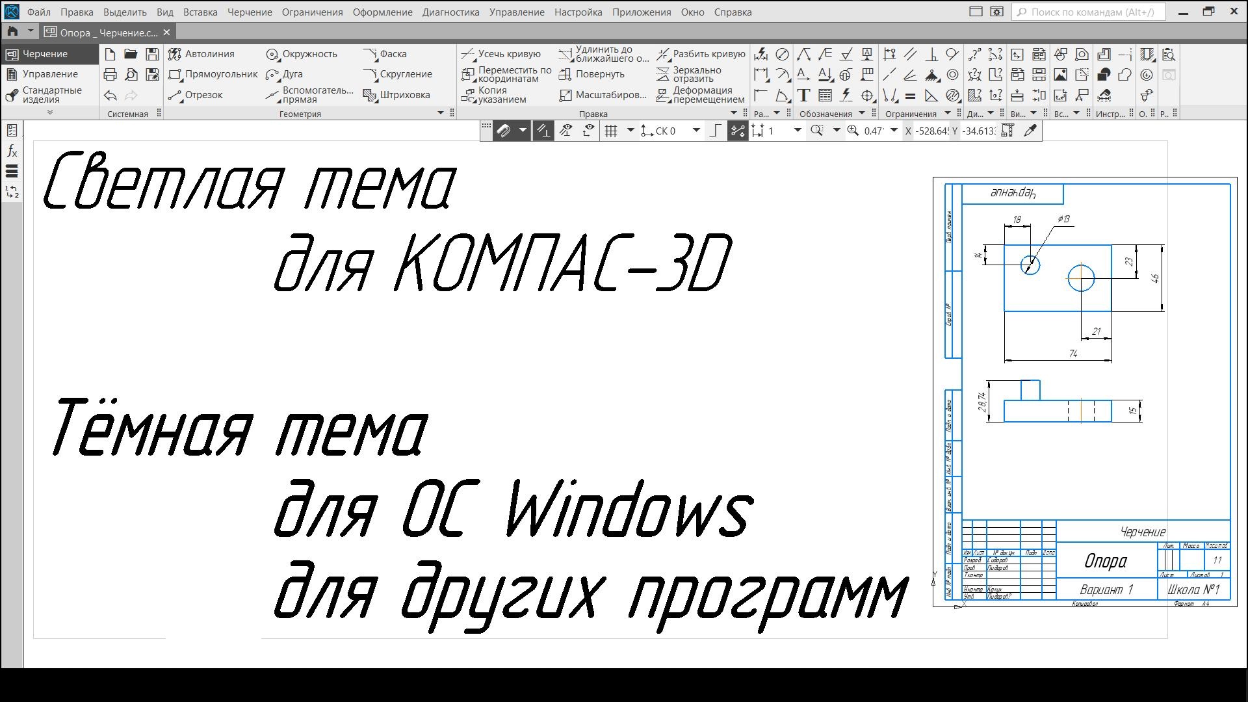The width and height of the screenshot is (1248, 702).
Task: Click the Save document icon
Action: (x=152, y=54)
